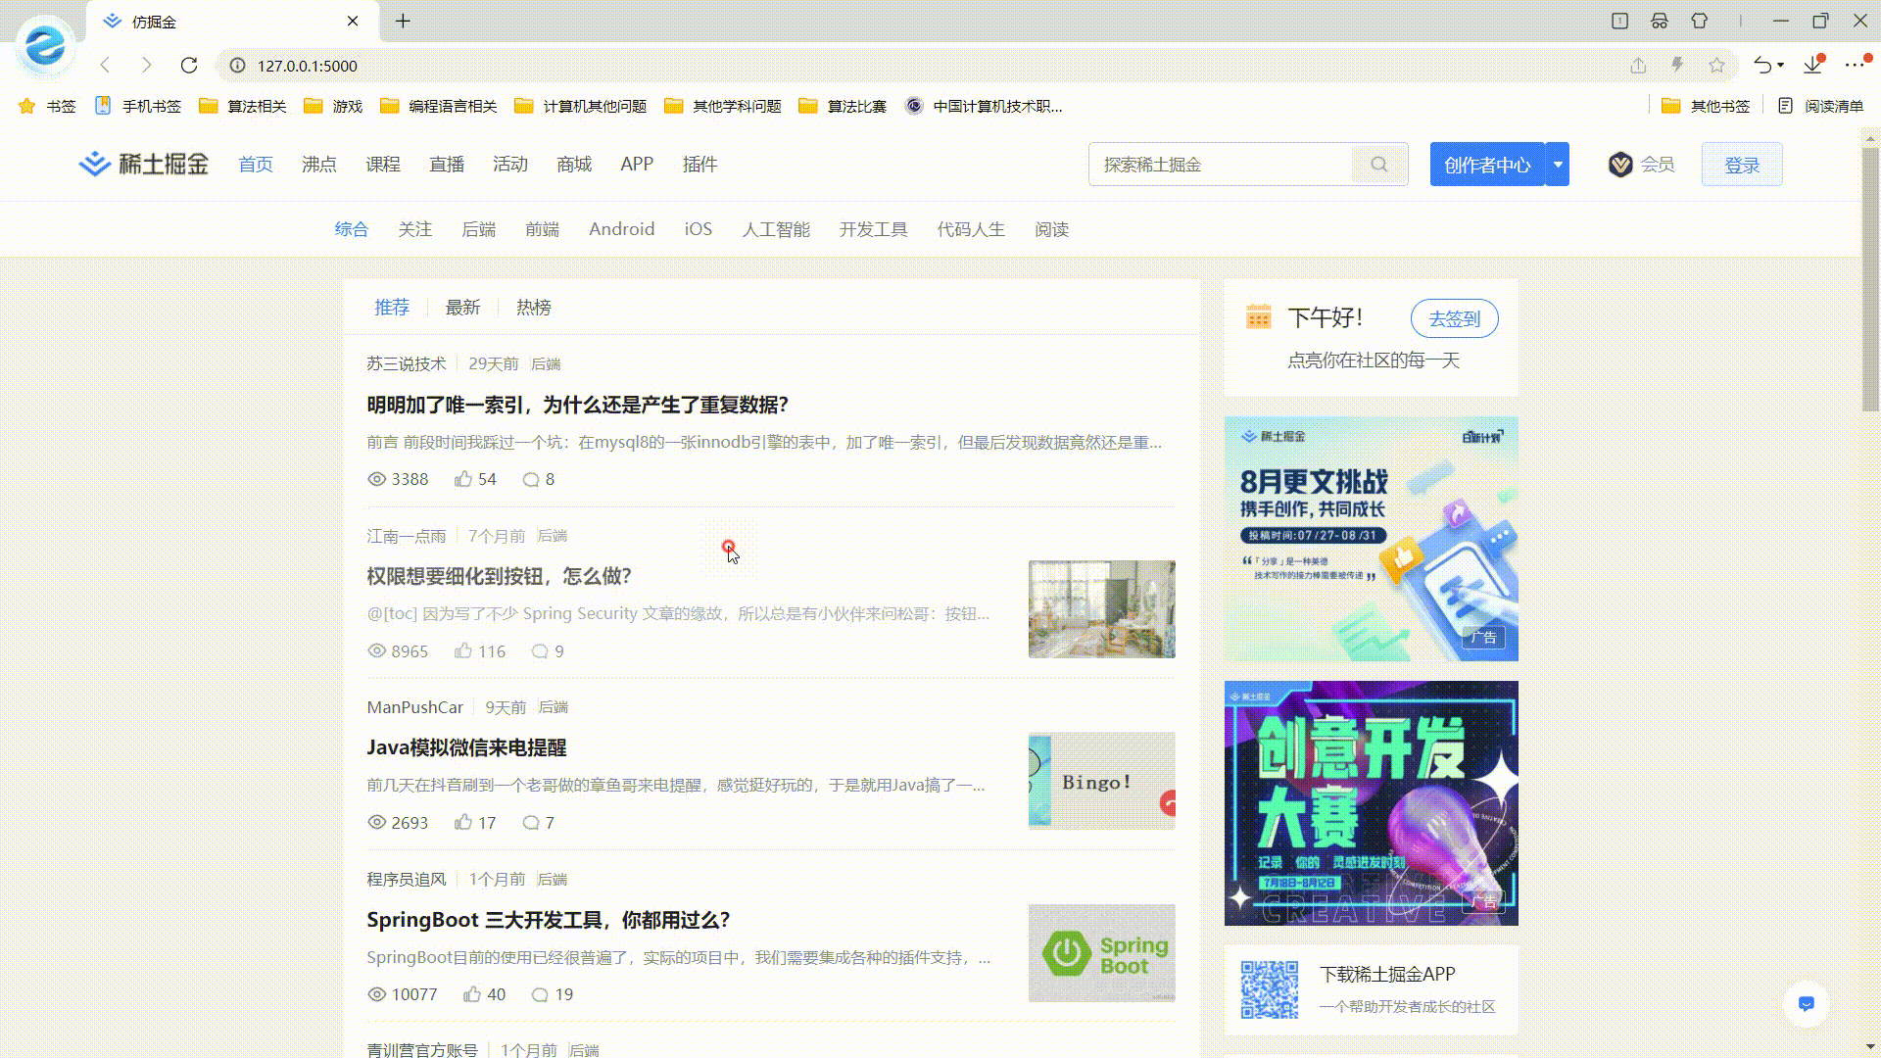The width and height of the screenshot is (1881, 1058).
Task: Open browser extensions puzzle icon
Action: tap(1700, 21)
